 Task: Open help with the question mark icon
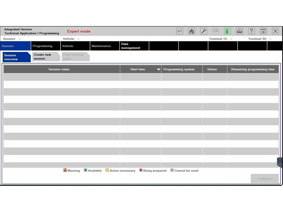251,31
